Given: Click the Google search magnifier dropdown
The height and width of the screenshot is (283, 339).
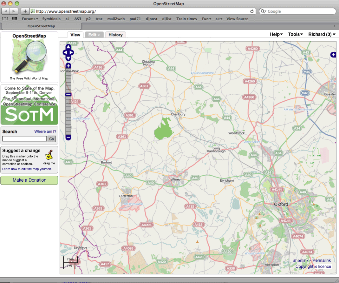Looking at the screenshot, I should pos(263,11).
